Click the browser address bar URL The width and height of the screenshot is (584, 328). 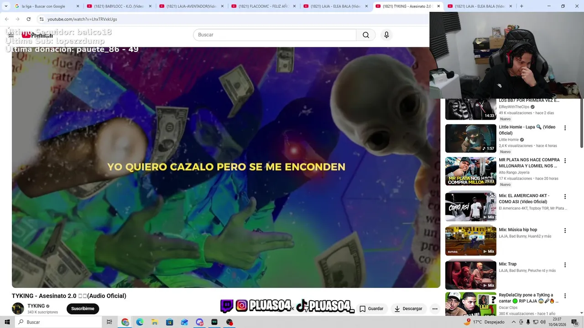tap(82, 19)
